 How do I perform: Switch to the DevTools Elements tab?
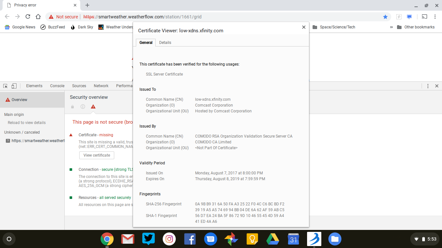point(34,86)
